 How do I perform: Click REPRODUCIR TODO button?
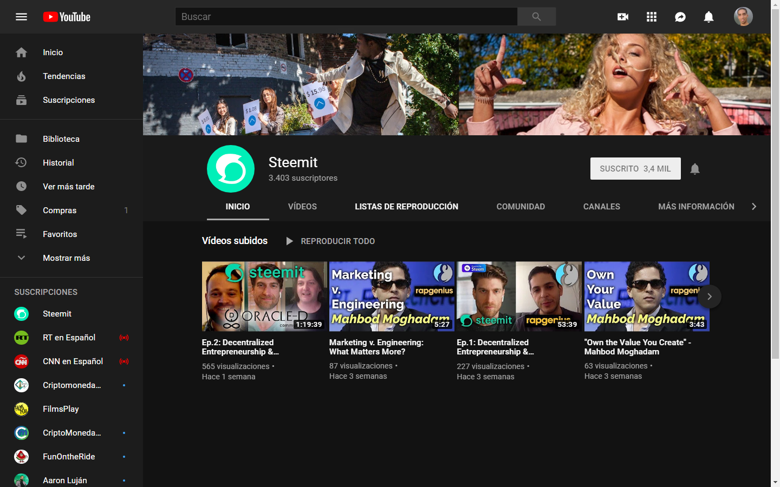click(x=330, y=241)
